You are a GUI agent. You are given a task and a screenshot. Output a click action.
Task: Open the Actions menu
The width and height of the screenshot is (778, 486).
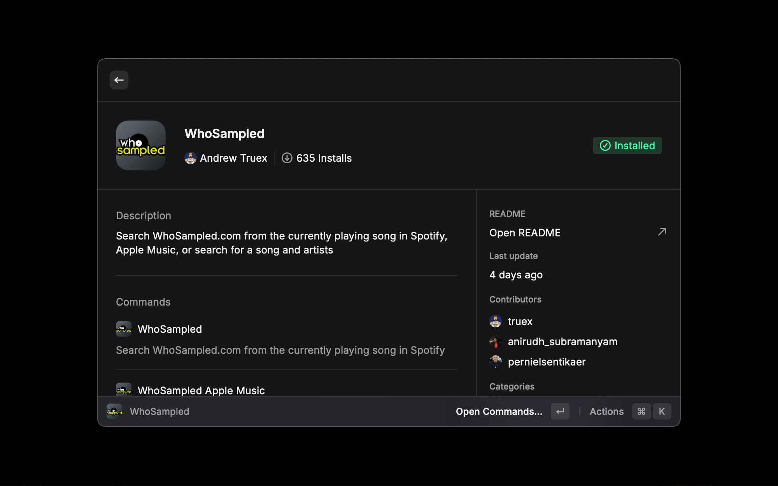click(x=606, y=411)
